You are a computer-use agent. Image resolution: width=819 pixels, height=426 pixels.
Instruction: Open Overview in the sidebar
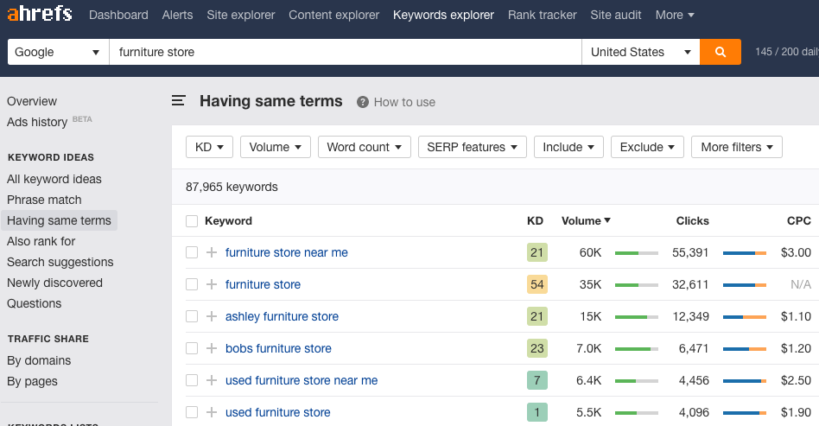32,101
